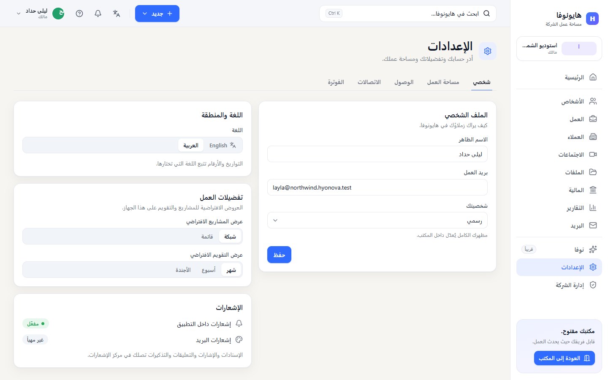Switch to the الفوترة tab

336,82
